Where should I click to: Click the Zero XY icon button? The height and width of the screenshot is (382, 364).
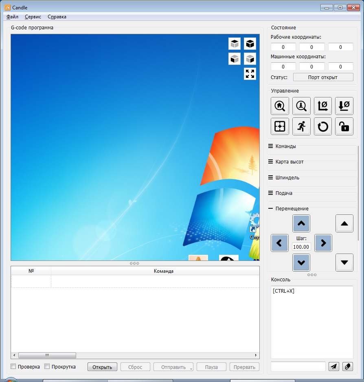pos(322,106)
